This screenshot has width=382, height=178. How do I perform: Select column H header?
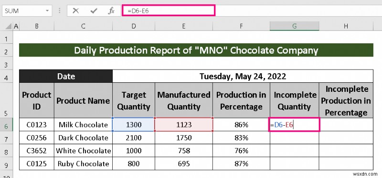pyautogui.click(x=346, y=26)
